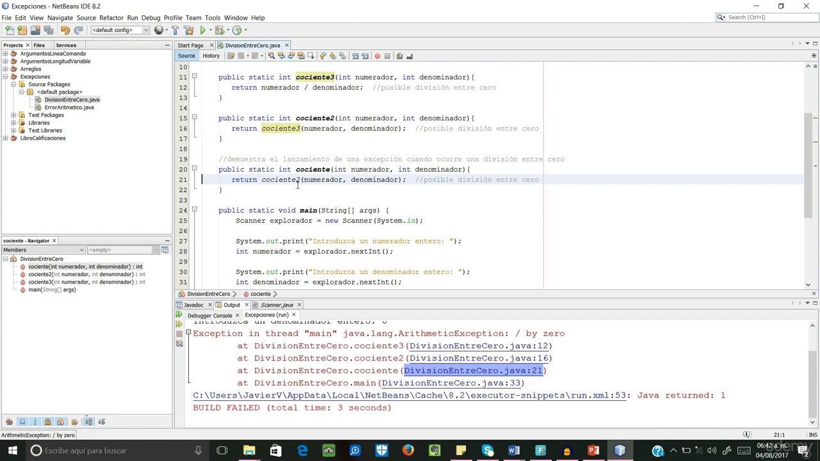The height and width of the screenshot is (461, 820).
Task: Click the red Start Macro Recording icon
Action: pos(377,56)
